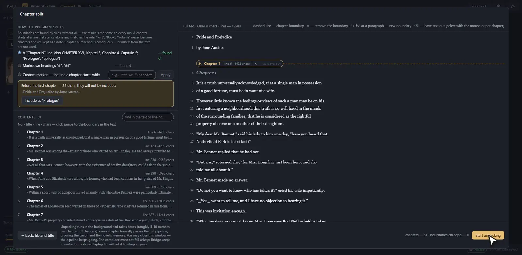Select the Custom marker radio button
This screenshot has height=255, width=522.
[x=20, y=74]
